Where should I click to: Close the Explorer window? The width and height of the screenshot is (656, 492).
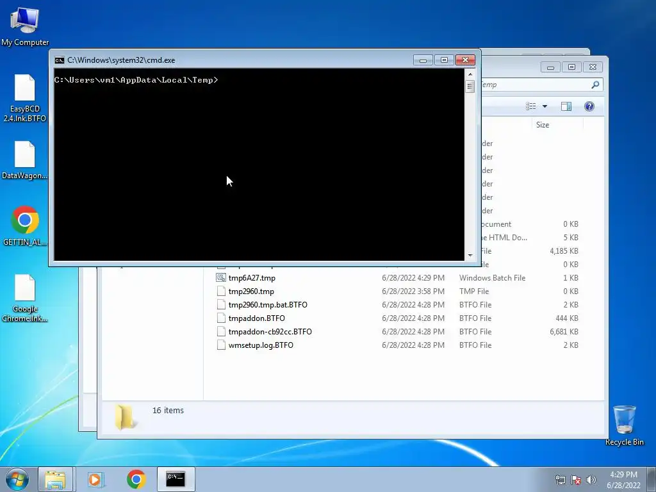point(593,67)
